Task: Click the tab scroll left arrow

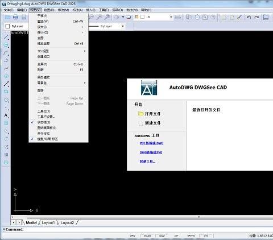Action: pos(14,222)
